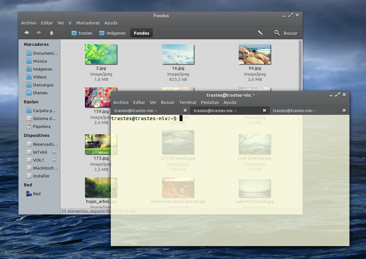Open Macintosh device in sidebar

[42, 168]
